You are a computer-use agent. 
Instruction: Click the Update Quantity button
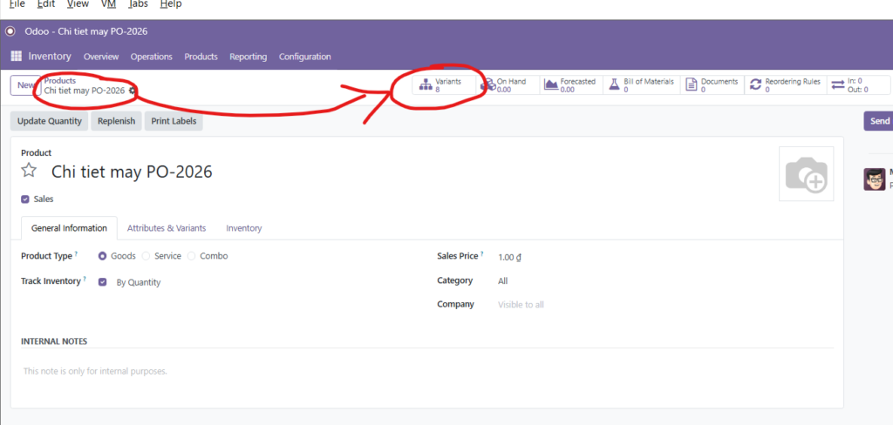pos(50,121)
